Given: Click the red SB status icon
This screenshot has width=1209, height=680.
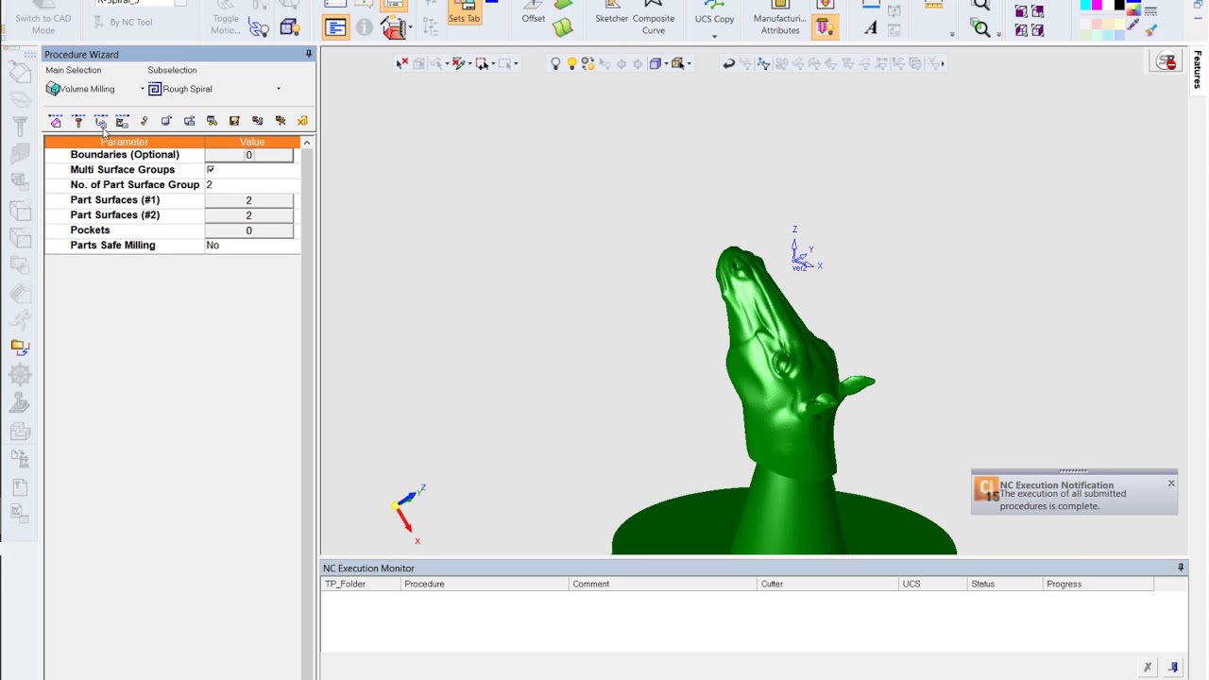Looking at the screenshot, I should [1166, 62].
